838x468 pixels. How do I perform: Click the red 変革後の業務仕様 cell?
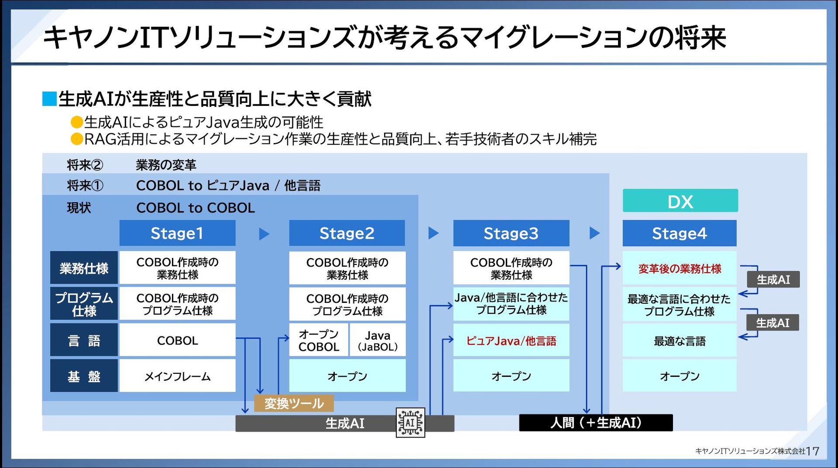[x=680, y=268]
